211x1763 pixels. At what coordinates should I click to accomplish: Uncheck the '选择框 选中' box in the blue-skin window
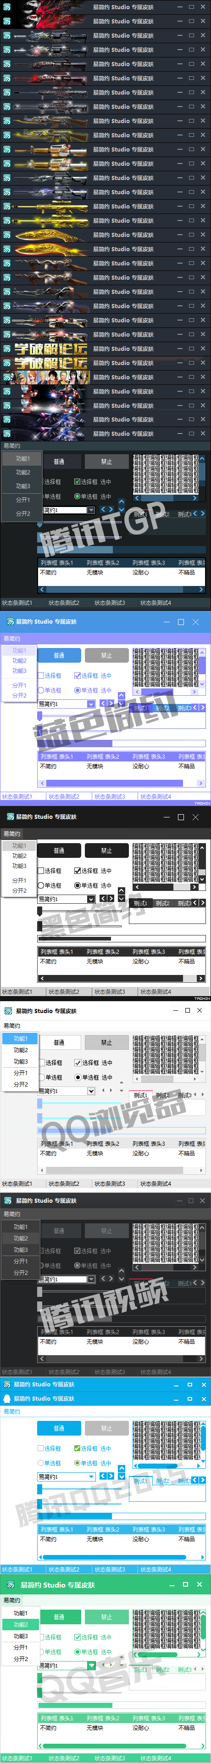(x=77, y=676)
